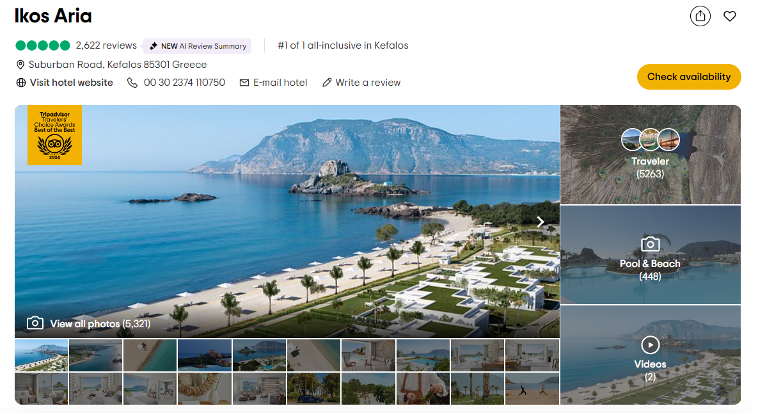
Task: Open the Visit hotel website link
Action: pyautogui.click(x=72, y=83)
